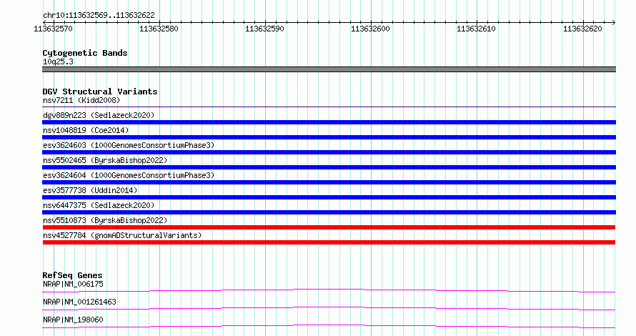Image resolution: width=636 pixels, height=336 pixels.
Task: Click the gray 10q25.3 cytogenetic band bar
Action: click(x=329, y=69)
